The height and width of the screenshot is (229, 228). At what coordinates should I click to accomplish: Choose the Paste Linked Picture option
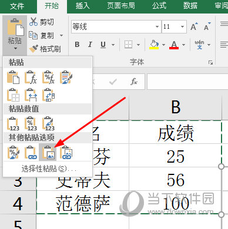[66, 152]
